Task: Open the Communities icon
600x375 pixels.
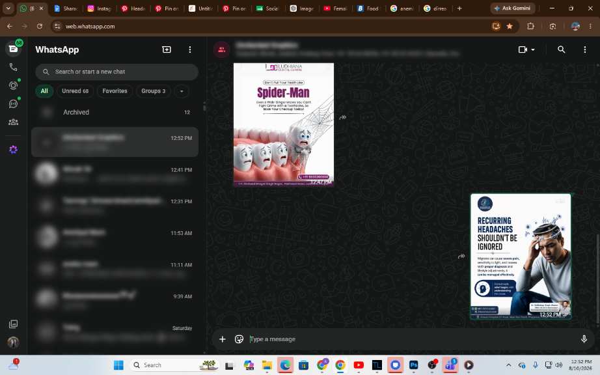Action: 14,122
